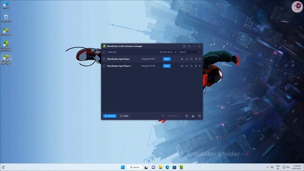Click the Nougat 64-bit label
Screen dimensions: 304x171
point(148,66)
